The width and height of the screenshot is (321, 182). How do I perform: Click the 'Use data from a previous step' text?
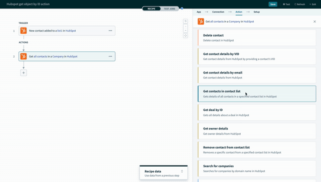(162, 175)
